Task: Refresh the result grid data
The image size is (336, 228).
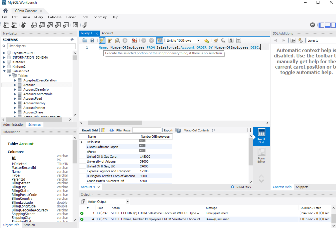Action: (x=111, y=130)
